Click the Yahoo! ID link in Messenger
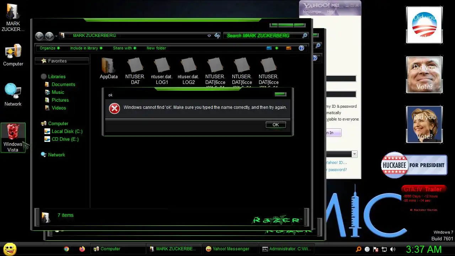 coord(336,162)
